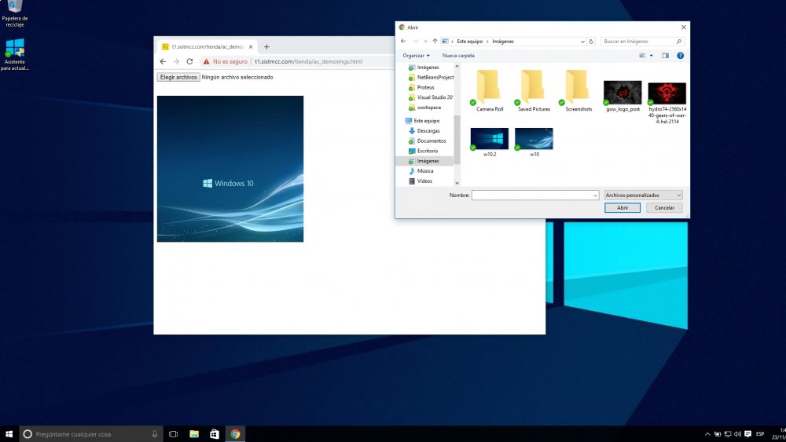Select the Camera Roll folder
Viewport: 786px width, 442px height.
point(489,90)
